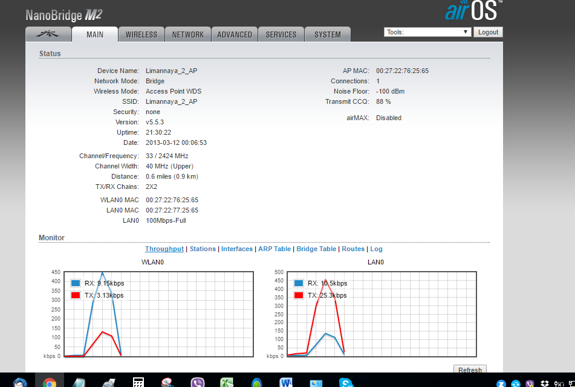The image size is (575, 387).
Task: Open the Log monitor link
Action: [376, 249]
